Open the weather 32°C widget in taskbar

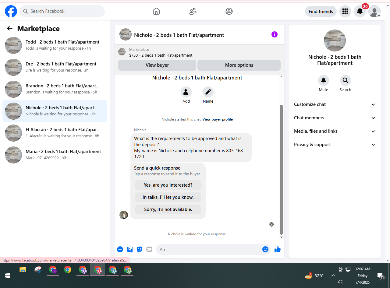click(x=314, y=276)
